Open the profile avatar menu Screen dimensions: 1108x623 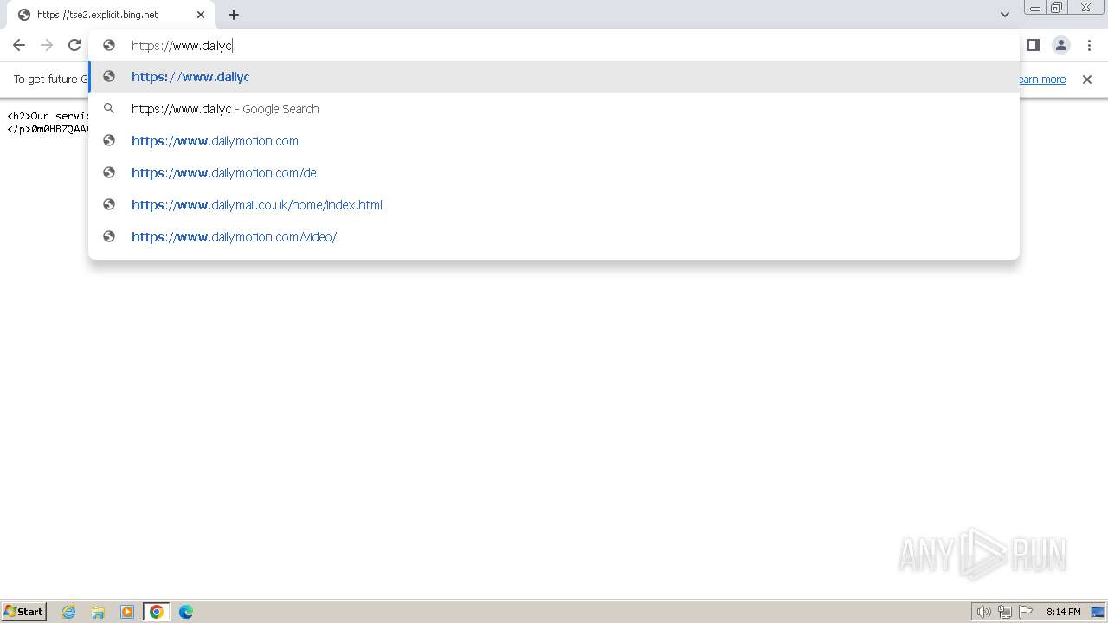1061,45
